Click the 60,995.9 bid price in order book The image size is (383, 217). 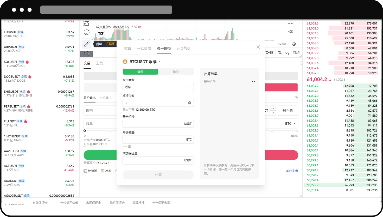[x=312, y=185]
